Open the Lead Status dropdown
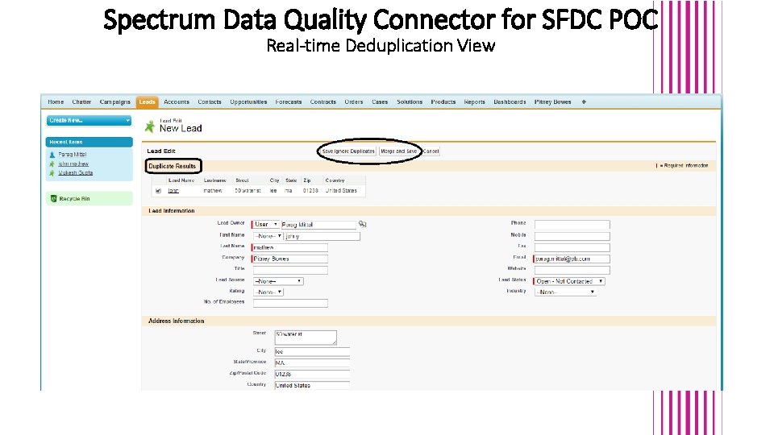Viewport: 774px width, 435px height. coord(569,281)
